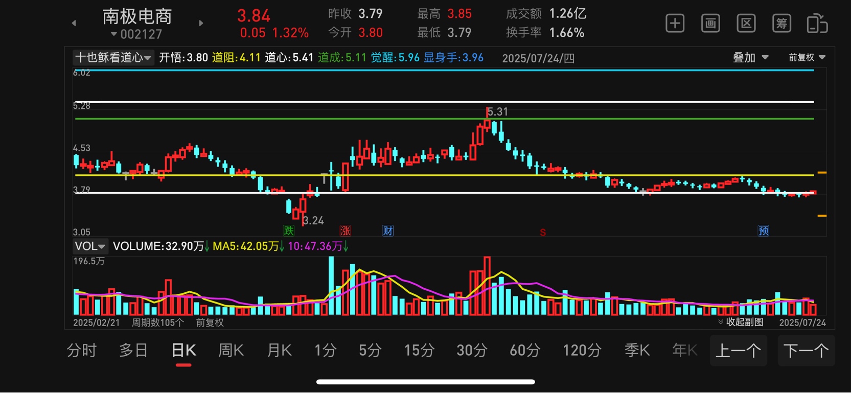Viewport: 851px width, 393px height.
Task: Tap the yellow 道阻:4.11 indicator value
Action: [x=236, y=58]
